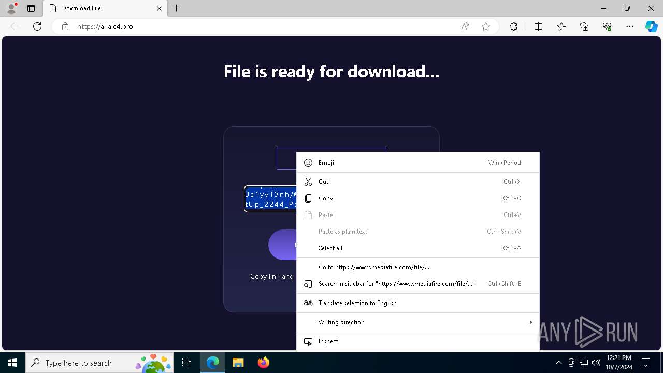Search in sidebar for mediafire link

pyautogui.click(x=417, y=284)
